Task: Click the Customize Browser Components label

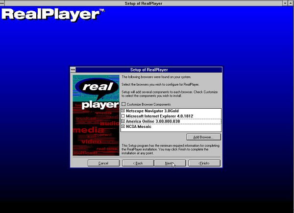Action: pos(148,104)
